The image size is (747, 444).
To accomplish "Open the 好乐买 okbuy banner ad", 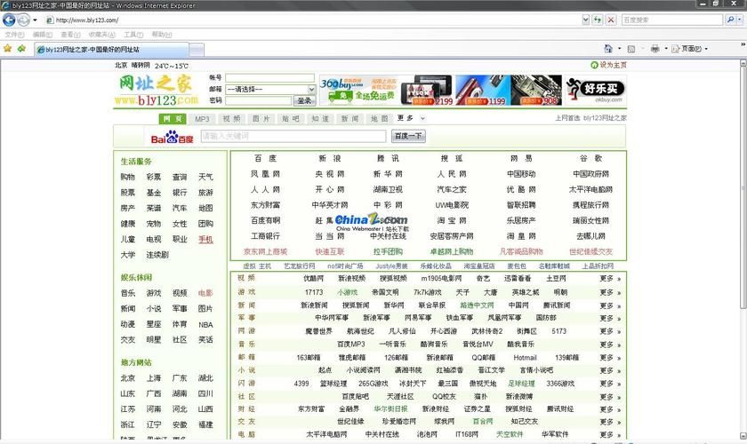I will [595, 90].
